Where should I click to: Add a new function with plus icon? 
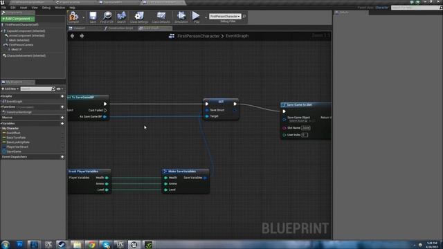click(x=62, y=107)
